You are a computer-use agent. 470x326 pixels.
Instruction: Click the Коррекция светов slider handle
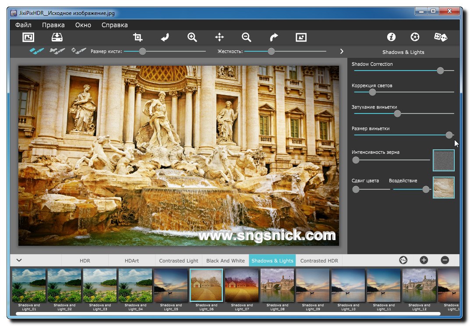pos(372,92)
